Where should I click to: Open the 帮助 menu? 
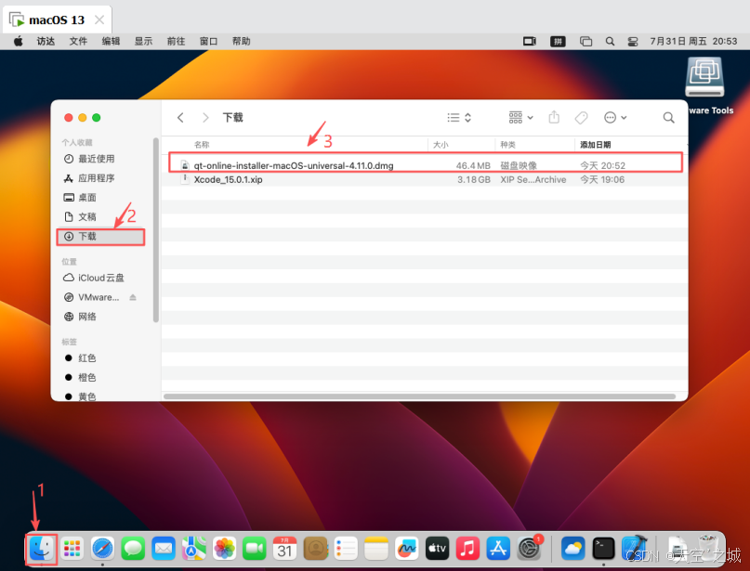pyautogui.click(x=241, y=42)
